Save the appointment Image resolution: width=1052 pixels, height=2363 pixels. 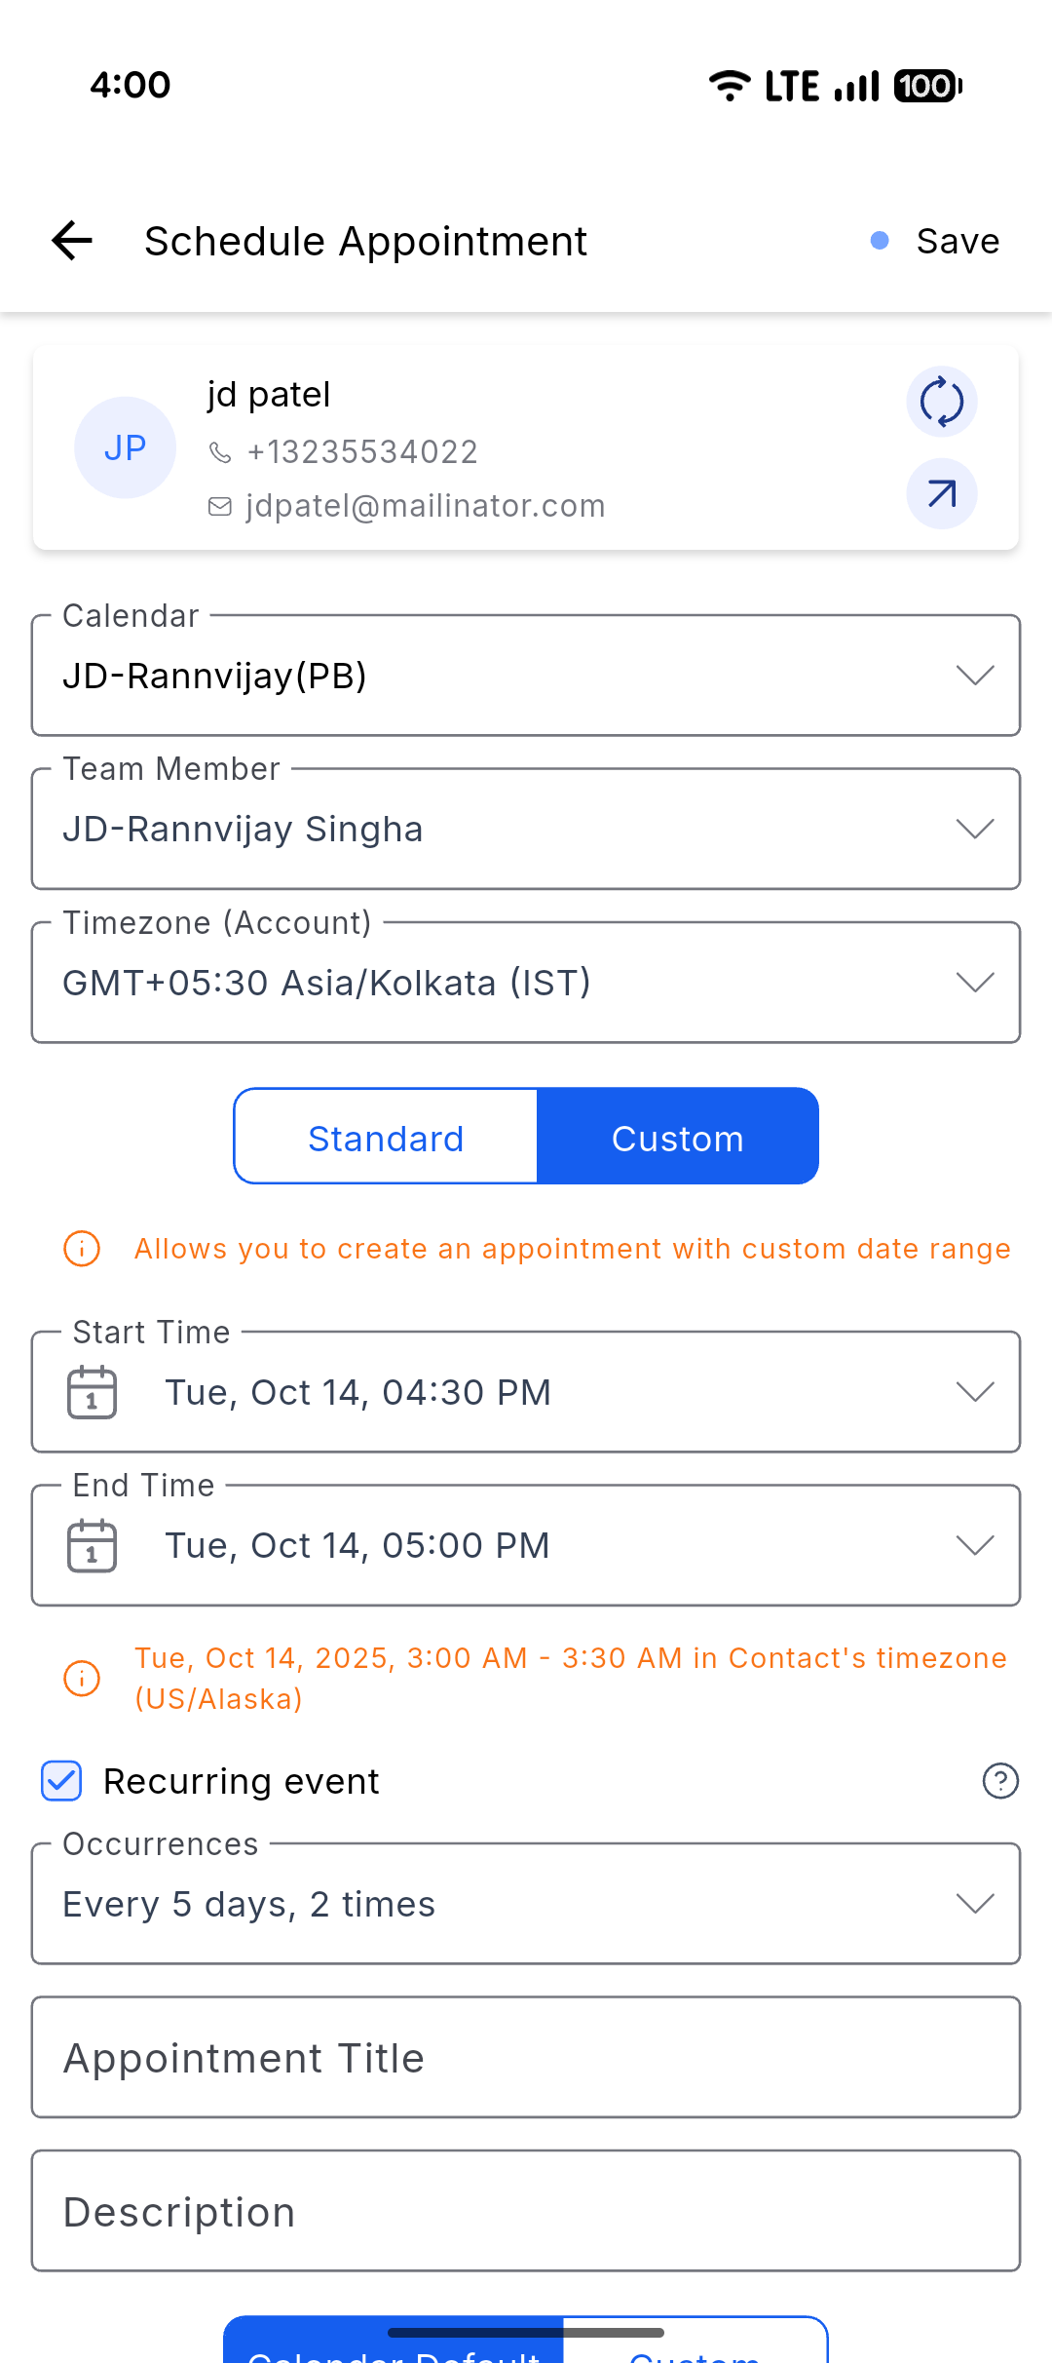tap(957, 241)
